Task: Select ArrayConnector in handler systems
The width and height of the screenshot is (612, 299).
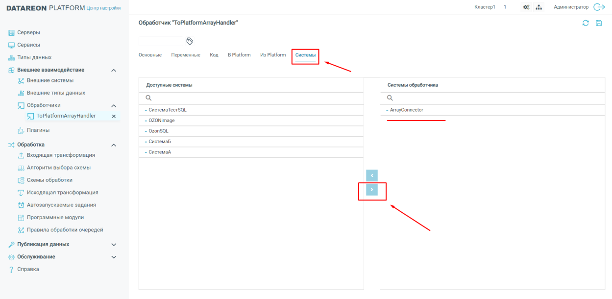Action: point(406,110)
